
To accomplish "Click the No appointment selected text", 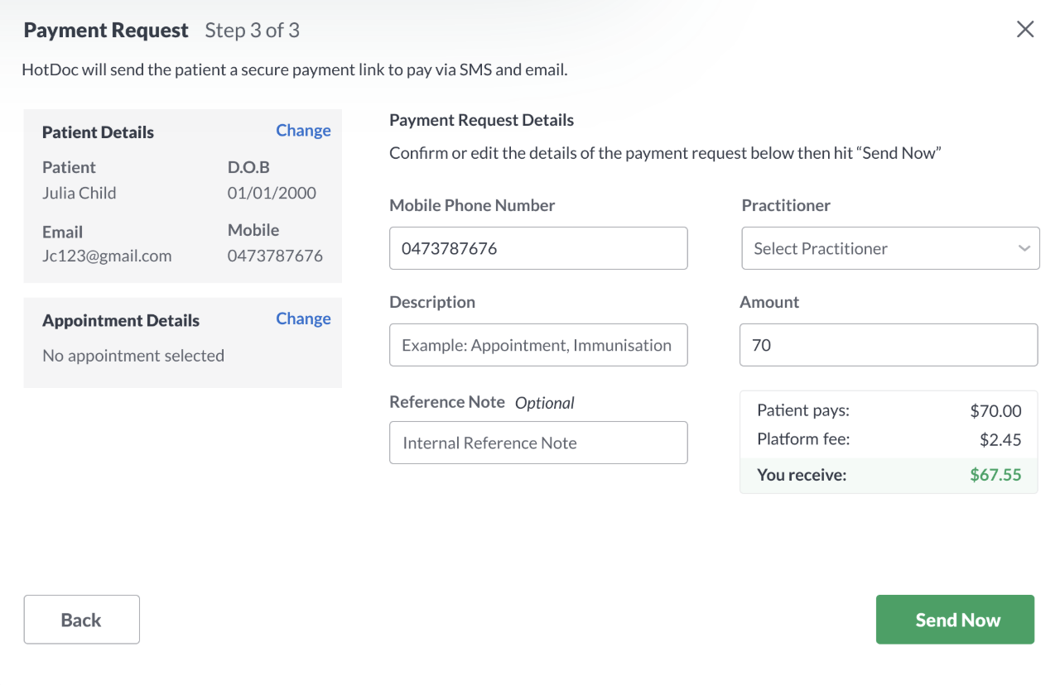I will click(x=133, y=356).
